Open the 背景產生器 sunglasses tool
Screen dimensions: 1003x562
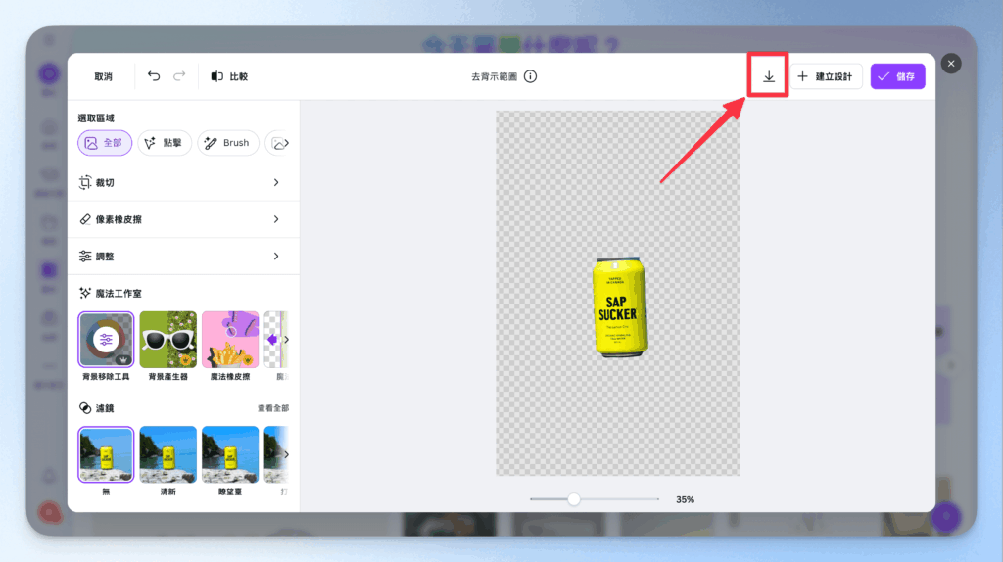point(167,340)
